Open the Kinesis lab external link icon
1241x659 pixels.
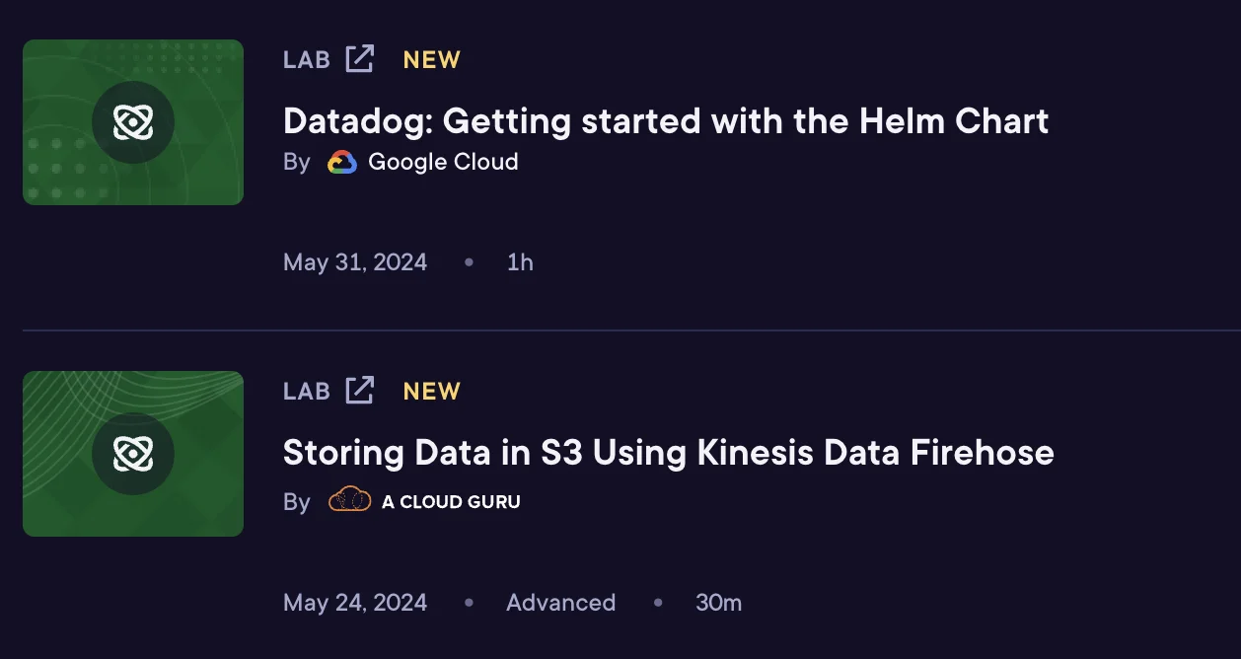(361, 391)
